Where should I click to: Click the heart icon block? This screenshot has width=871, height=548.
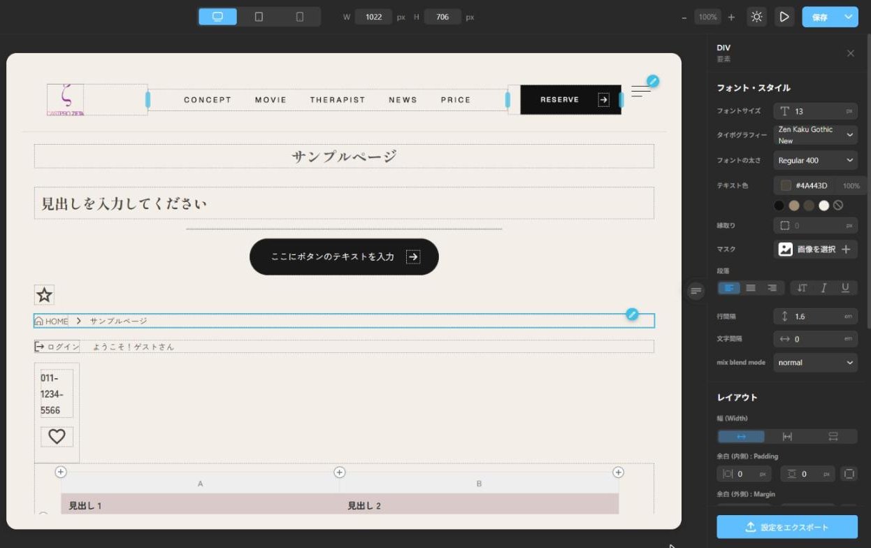[x=57, y=437]
